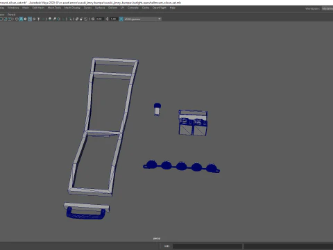This screenshot has width=333, height=250.
Task: Click the MEL label beside the command line
Action: pyautogui.click(x=167, y=246)
